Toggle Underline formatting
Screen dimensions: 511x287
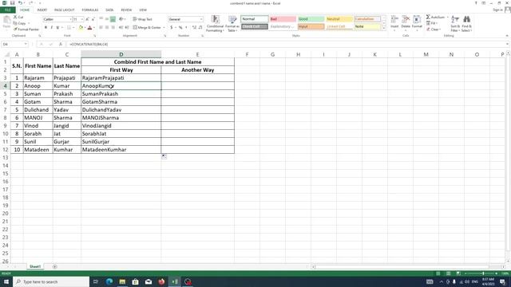[57, 28]
